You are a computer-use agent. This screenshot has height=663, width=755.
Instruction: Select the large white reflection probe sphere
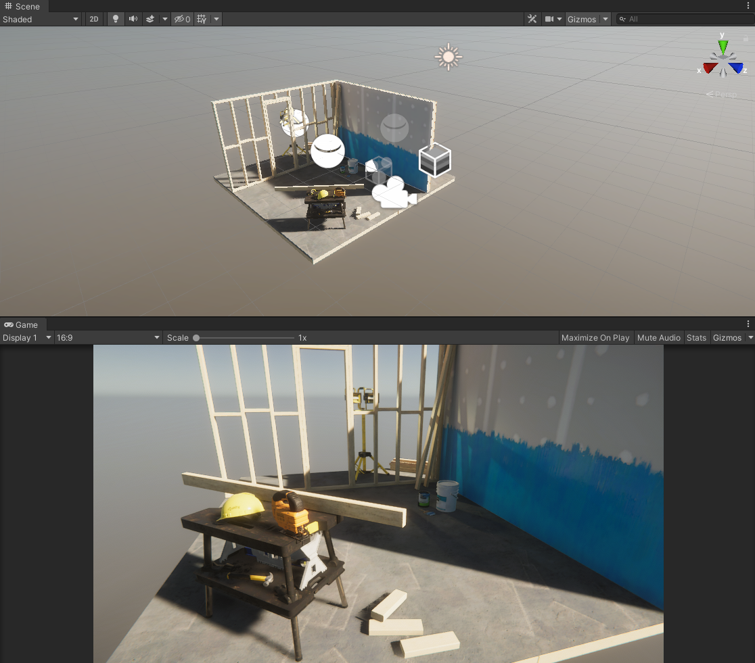point(327,151)
